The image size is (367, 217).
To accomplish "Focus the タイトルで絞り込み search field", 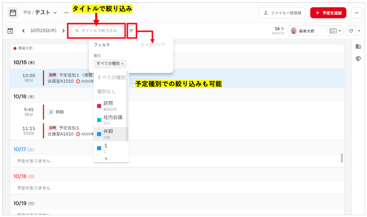I will 98,31.
